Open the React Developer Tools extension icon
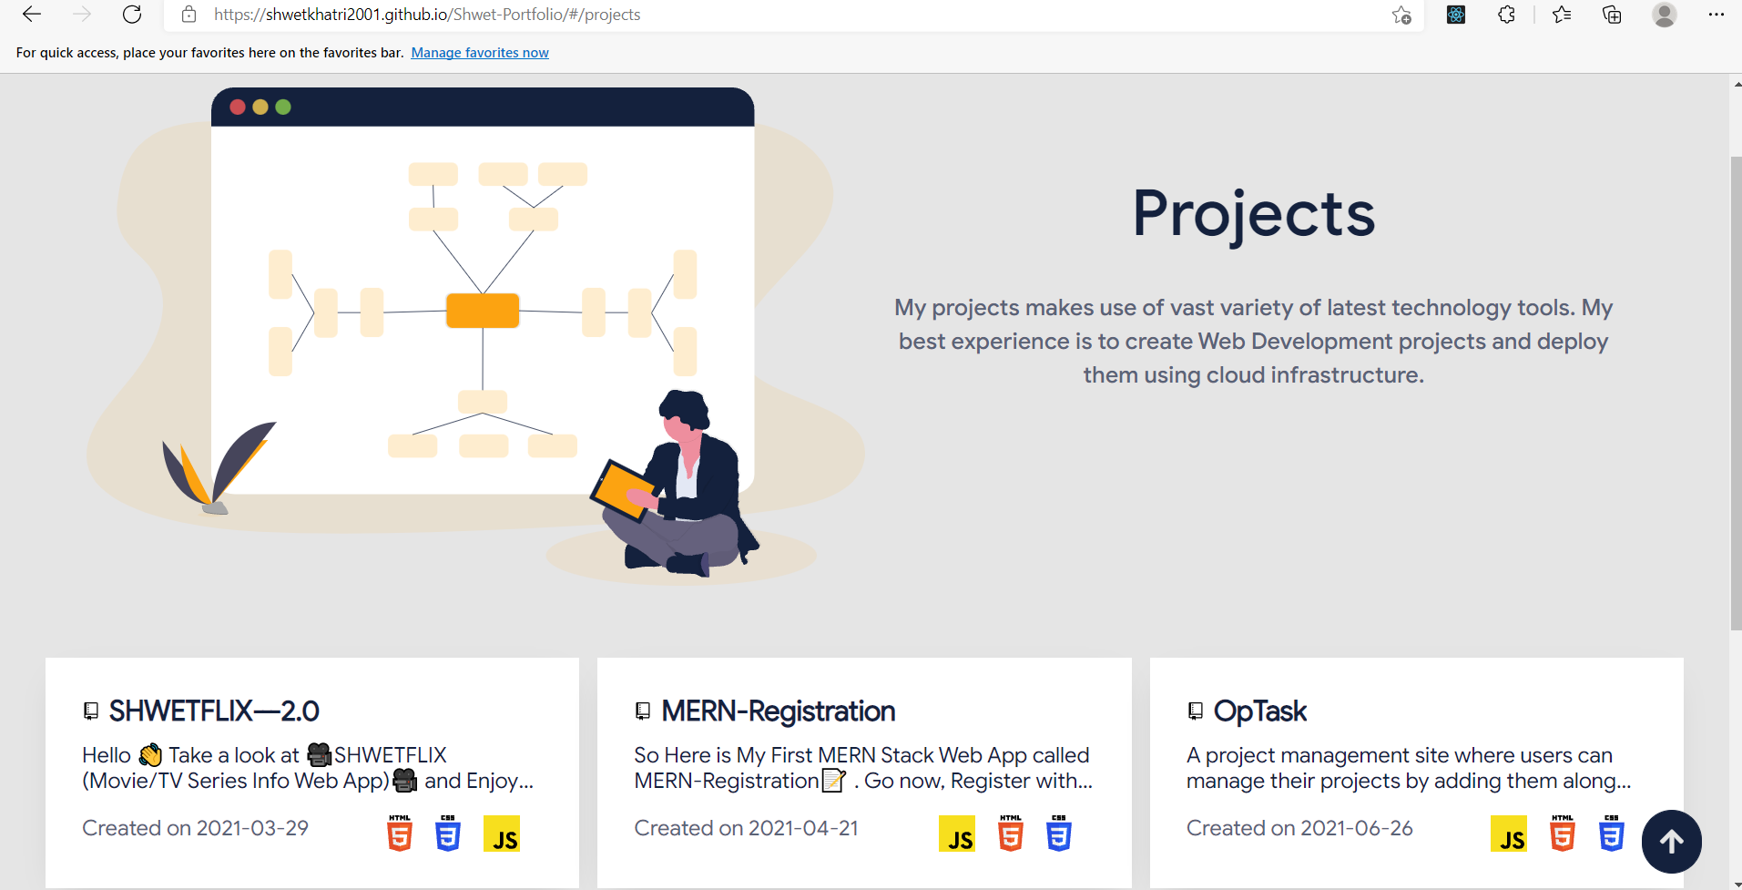 click(x=1456, y=15)
